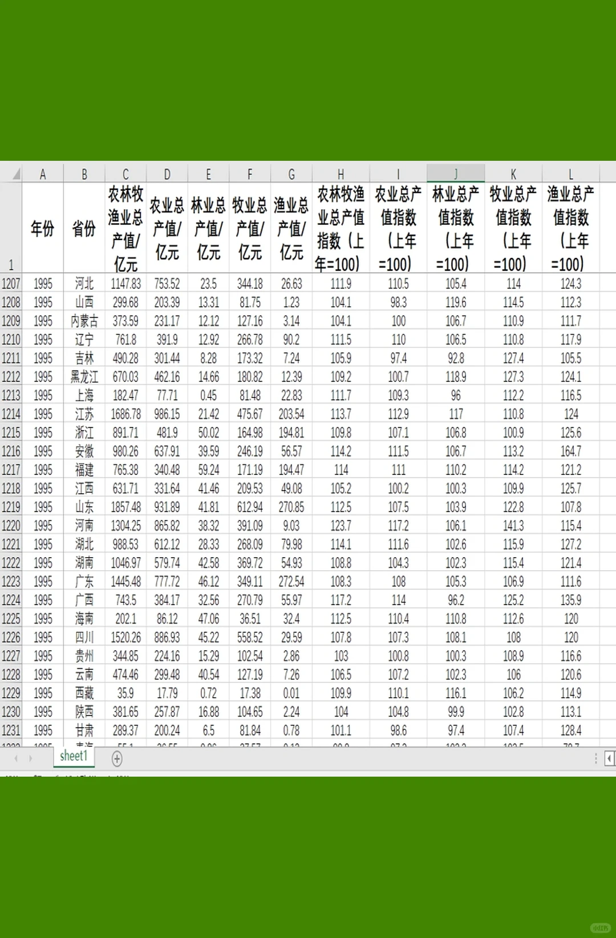Click cell value 128.4
616x938 pixels.
coord(571,730)
